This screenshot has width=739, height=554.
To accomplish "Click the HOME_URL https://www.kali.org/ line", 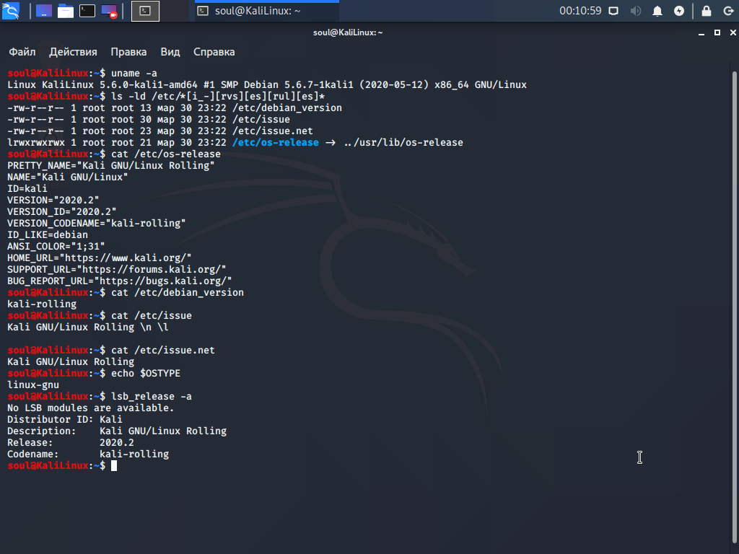I will coord(99,258).
